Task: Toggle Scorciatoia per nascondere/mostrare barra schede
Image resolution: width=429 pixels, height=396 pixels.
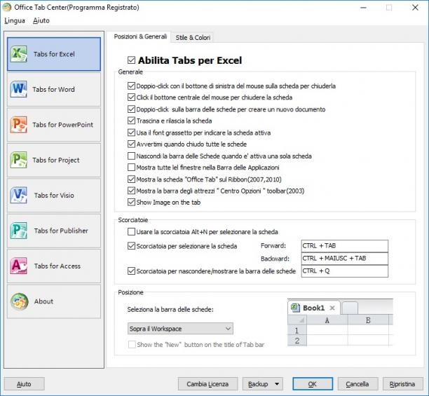Action: (x=131, y=271)
